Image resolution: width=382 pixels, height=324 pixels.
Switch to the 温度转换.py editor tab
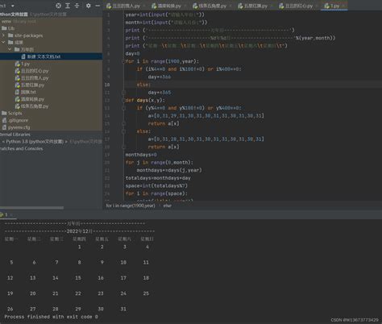tap(166, 6)
